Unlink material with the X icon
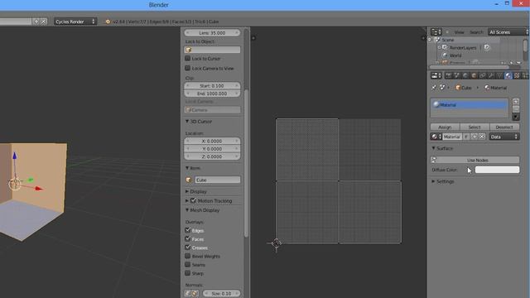Screen dimensions: 530x298 point(482,137)
